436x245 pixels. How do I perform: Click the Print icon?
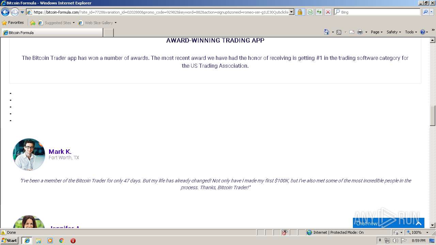click(360, 32)
